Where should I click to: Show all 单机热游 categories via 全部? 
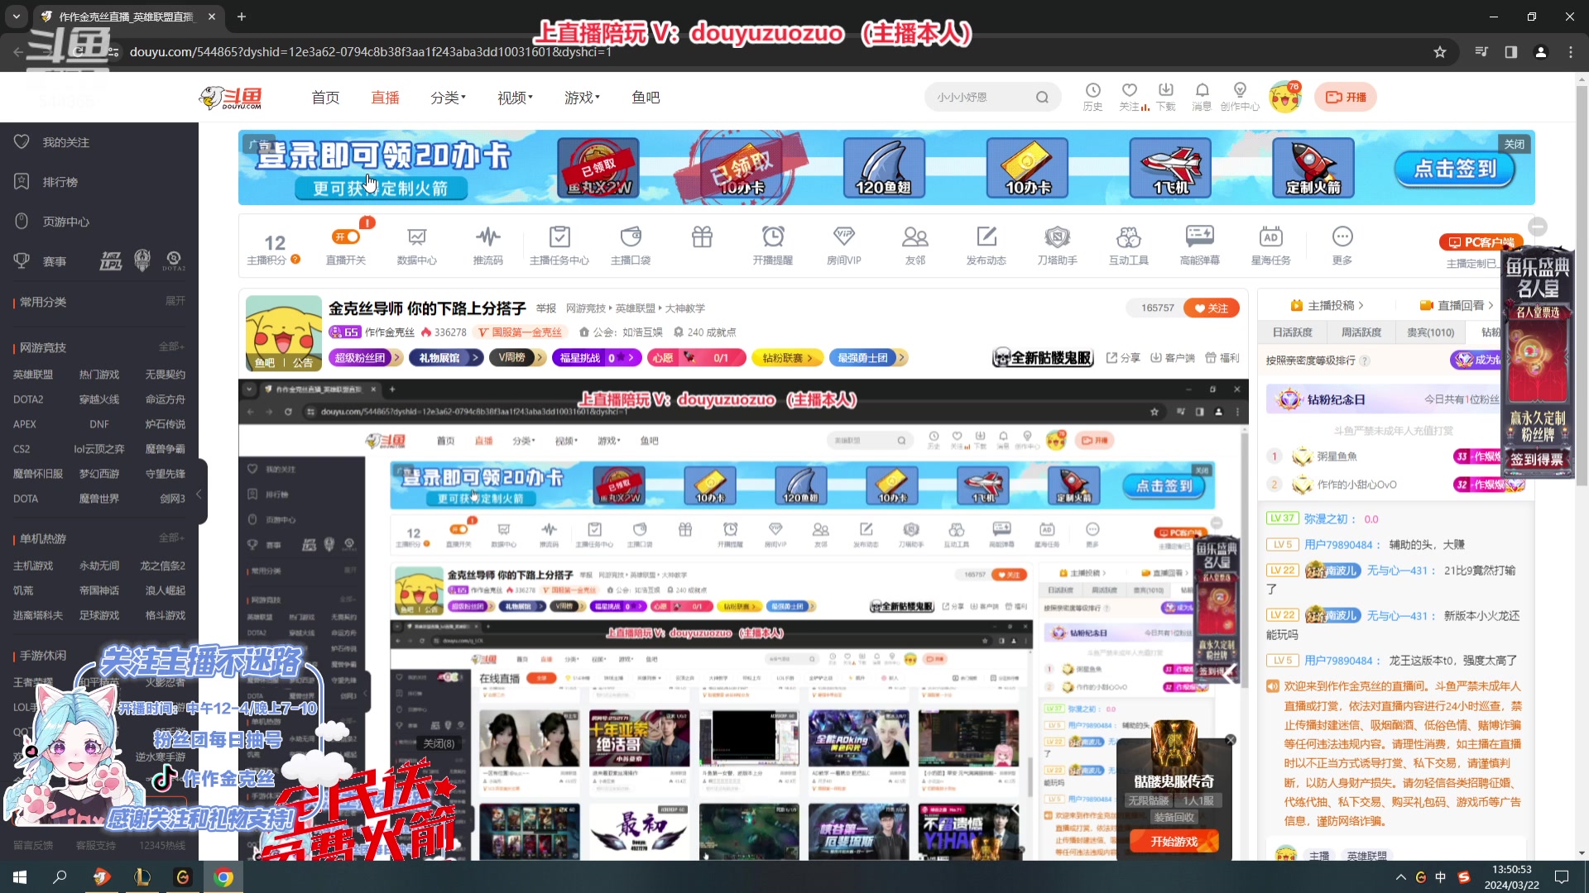171,537
